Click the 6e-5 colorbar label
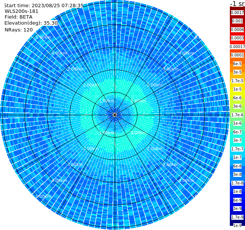The width and height of the screenshot is (245, 230). tap(237, 64)
